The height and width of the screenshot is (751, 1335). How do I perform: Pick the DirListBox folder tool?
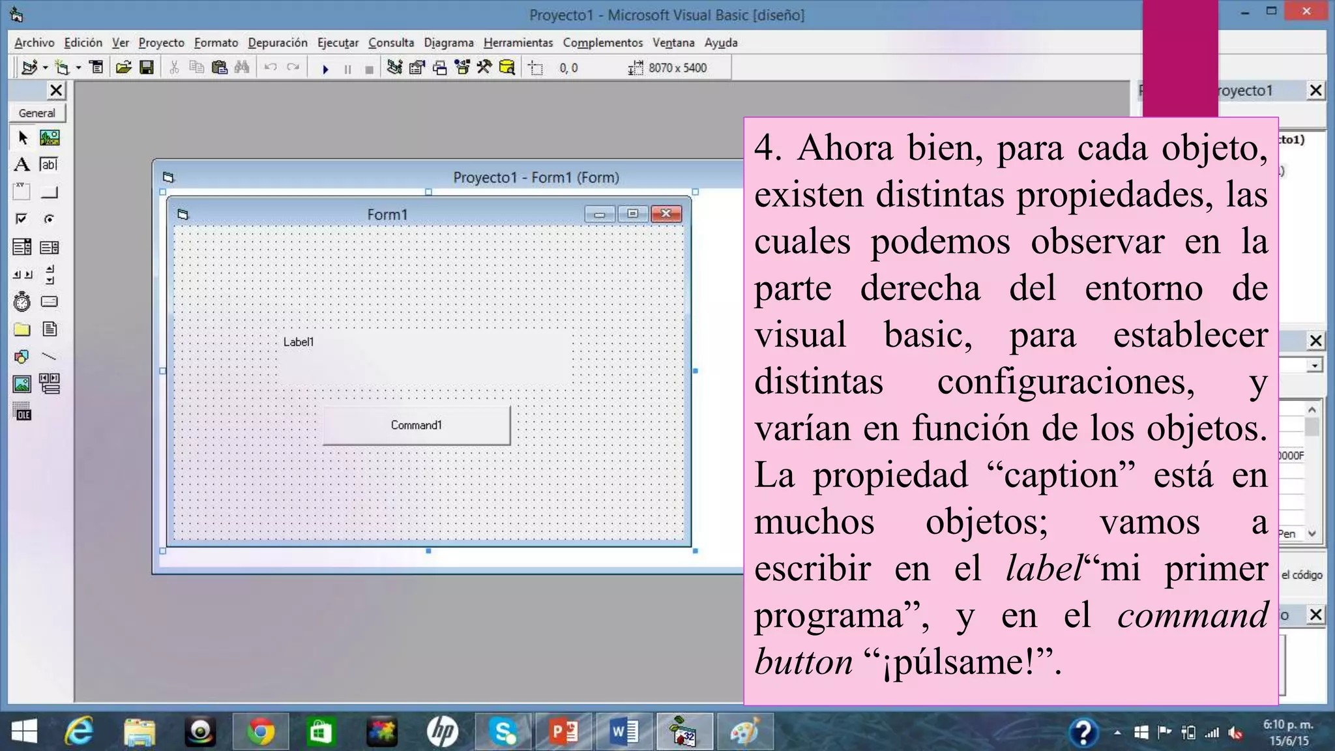coord(22,329)
